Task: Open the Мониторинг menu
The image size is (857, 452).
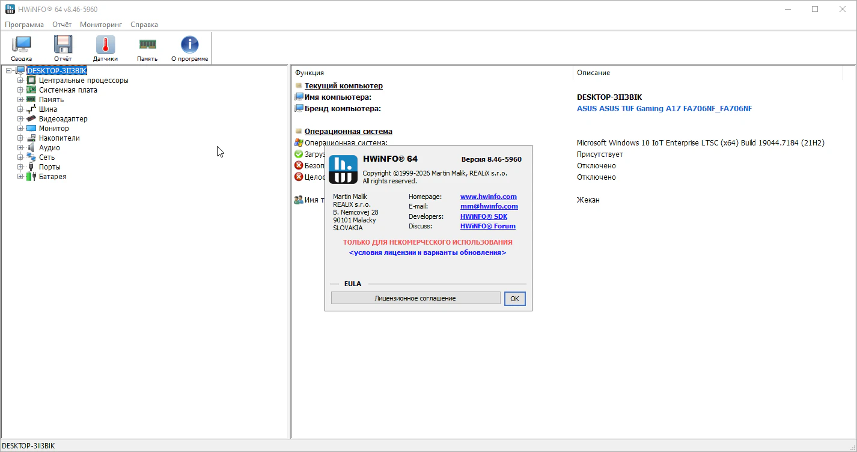Action: point(101,25)
